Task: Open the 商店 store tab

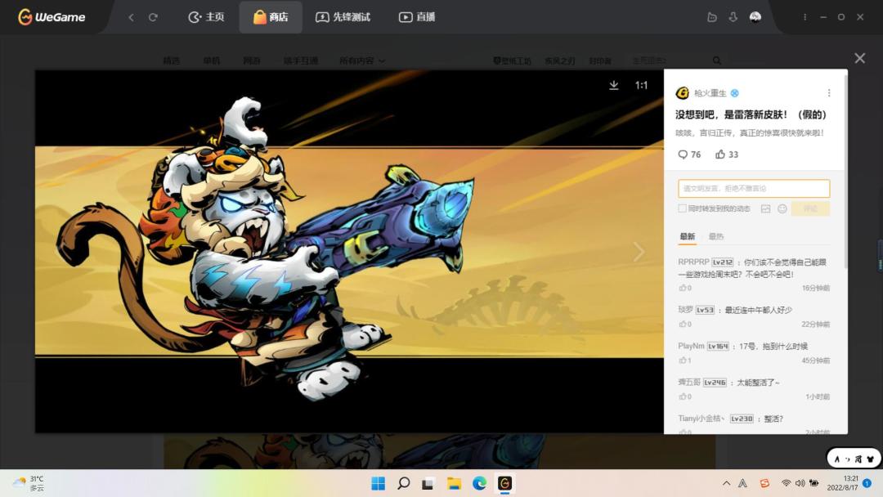Action: tap(271, 17)
